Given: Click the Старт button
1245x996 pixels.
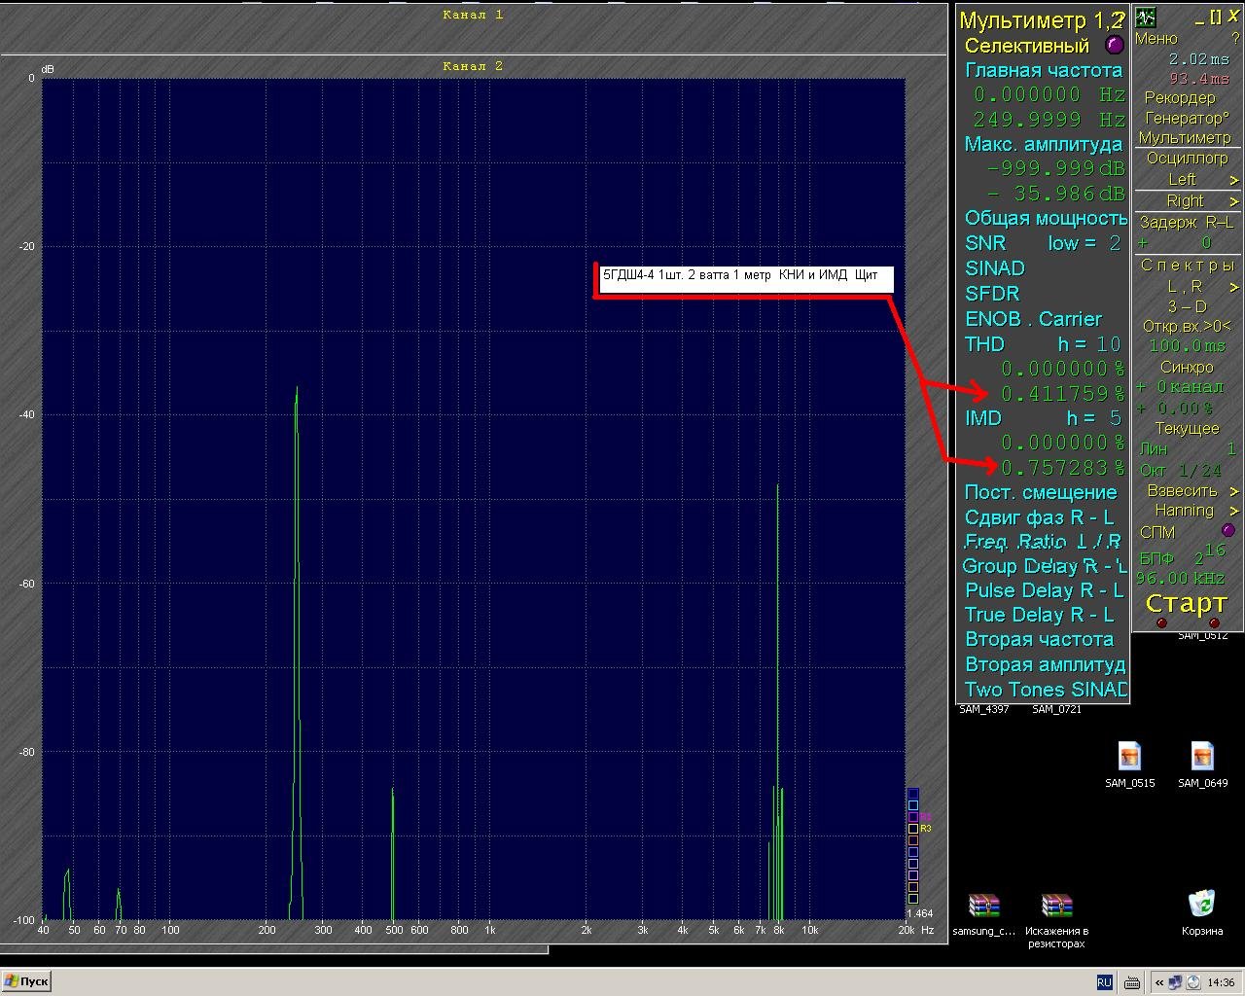Looking at the screenshot, I should coord(1187,602).
